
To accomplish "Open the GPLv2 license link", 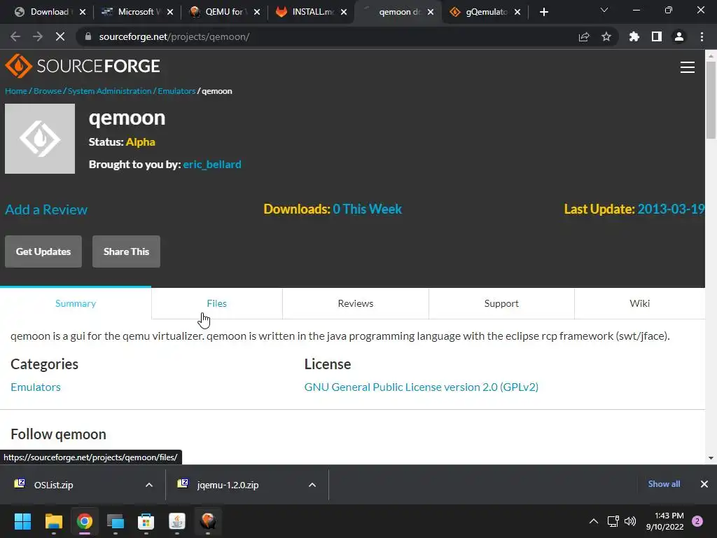I will pyautogui.click(x=421, y=387).
